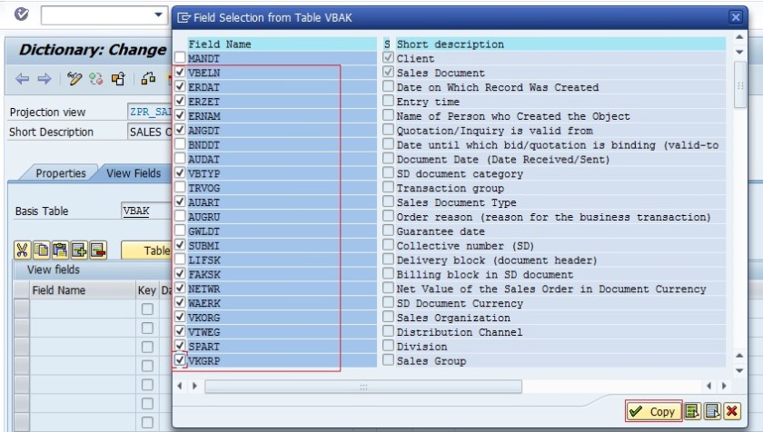Uncheck the ERDAT field checkbox
Screen dimensions: 763x432
pyautogui.click(x=180, y=86)
